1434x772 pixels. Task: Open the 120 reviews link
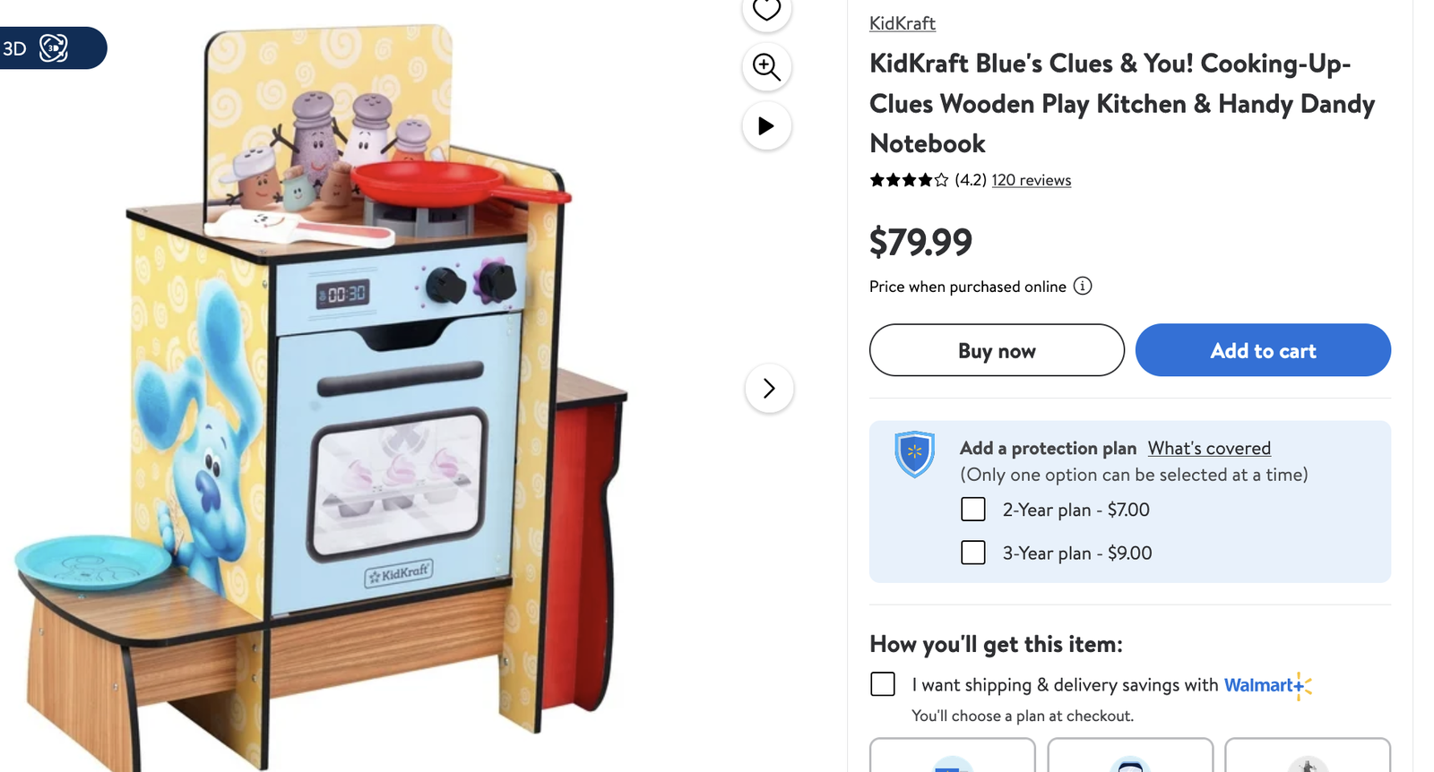point(1032,180)
